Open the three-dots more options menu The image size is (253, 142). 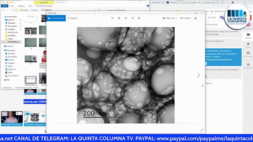201,18
